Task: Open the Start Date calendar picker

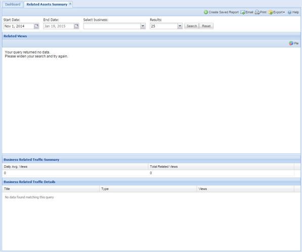Action: click(x=36, y=26)
